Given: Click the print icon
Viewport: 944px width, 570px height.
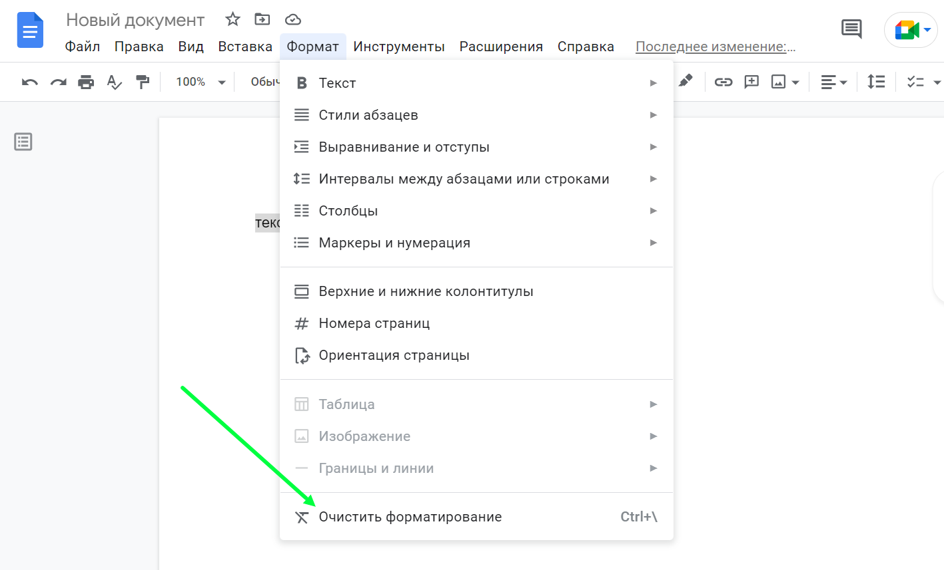Looking at the screenshot, I should click(86, 82).
